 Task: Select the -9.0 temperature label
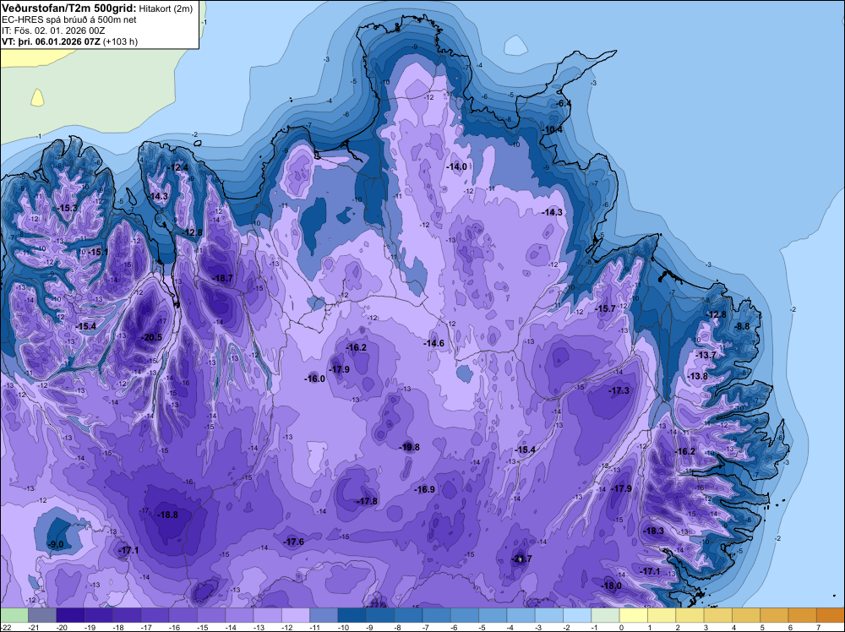point(56,545)
